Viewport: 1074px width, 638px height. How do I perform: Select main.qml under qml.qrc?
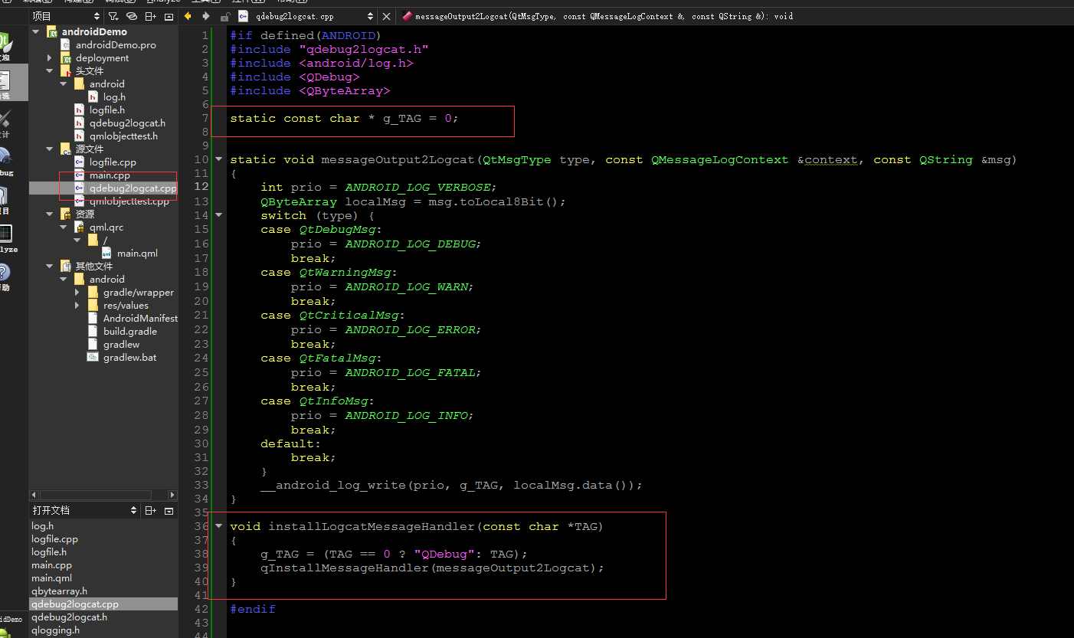click(137, 253)
